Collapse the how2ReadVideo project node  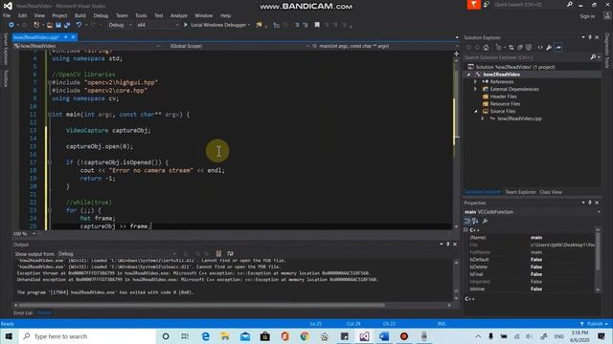(x=468, y=75)
